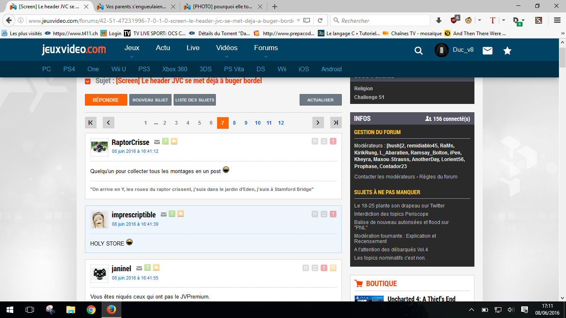Open File Explorer from taskbar
This screenshot has height=318, width=566.
(71, 309)
